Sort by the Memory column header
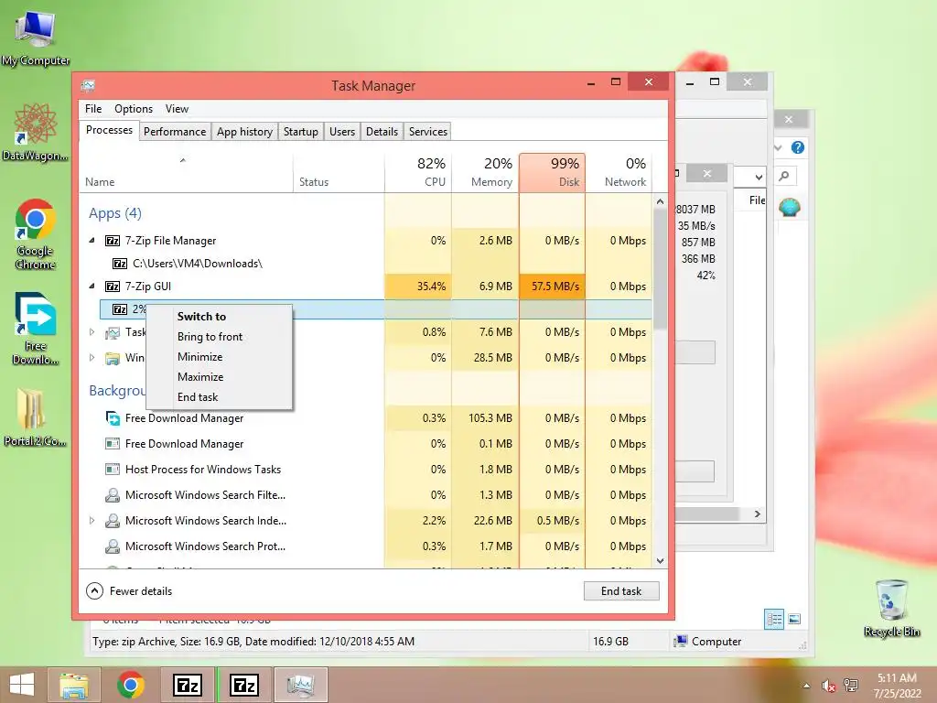The image size is (937, 703). click(485, 172)
